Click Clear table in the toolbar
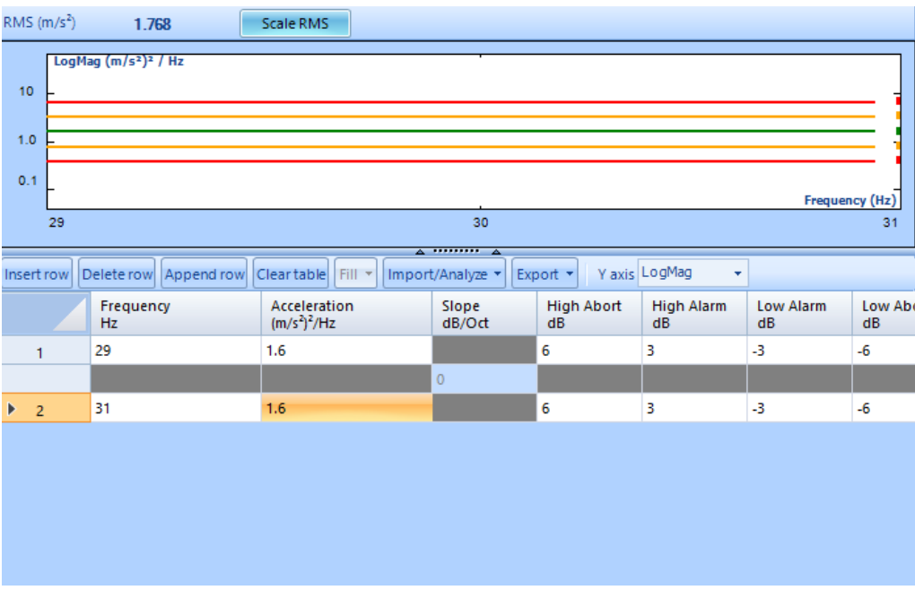This screenshot has height=590, width=915. pos(291,274)
